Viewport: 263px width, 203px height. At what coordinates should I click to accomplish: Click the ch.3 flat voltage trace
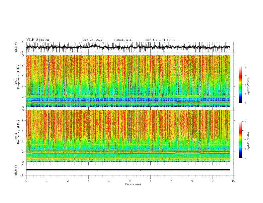click(x=128, y=170)
